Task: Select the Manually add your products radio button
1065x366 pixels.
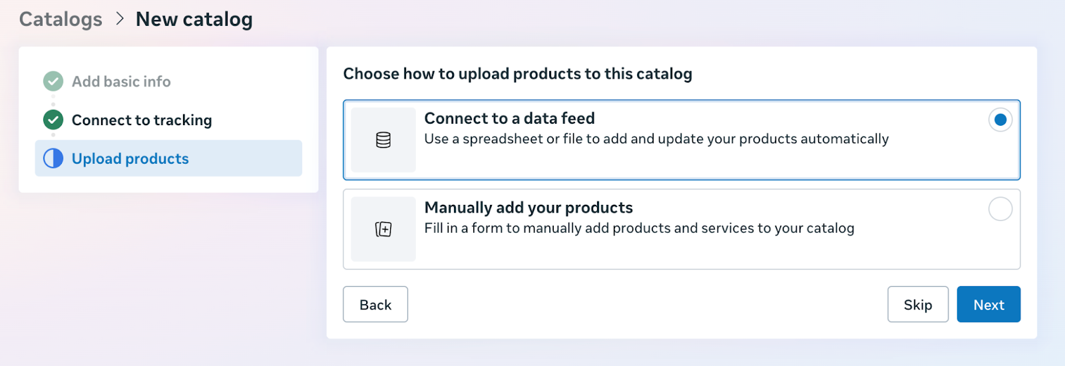Action: tap(1000, 209)
